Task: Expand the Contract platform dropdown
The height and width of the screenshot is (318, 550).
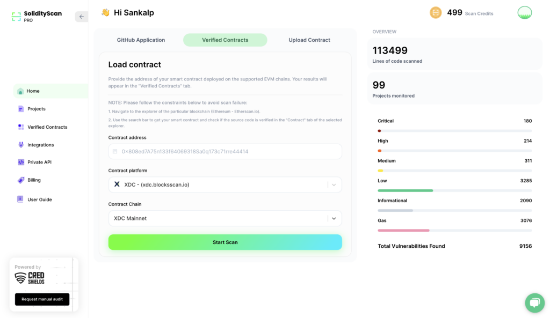Action: point(334,184)
